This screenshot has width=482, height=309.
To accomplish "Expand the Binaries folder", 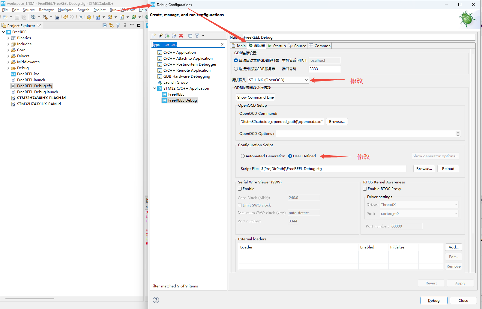I will (8, 38).
